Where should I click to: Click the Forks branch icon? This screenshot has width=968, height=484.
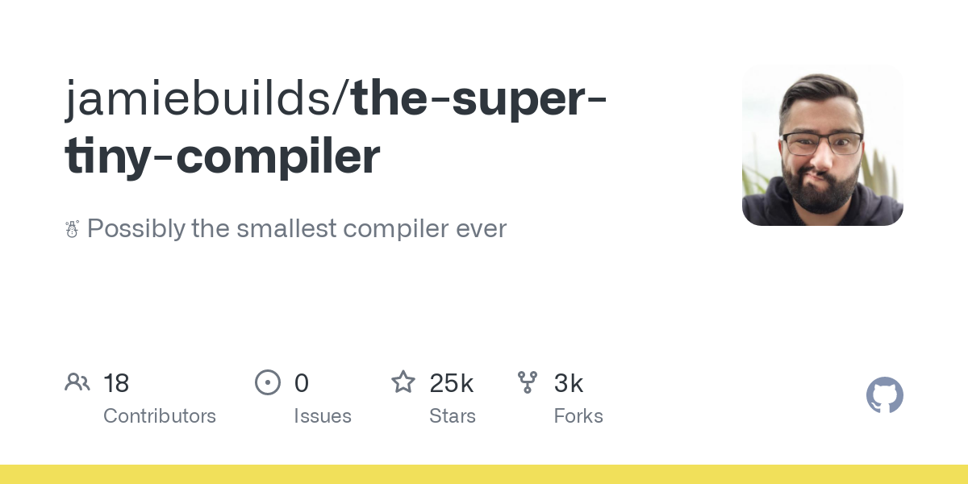pos(528,382)
